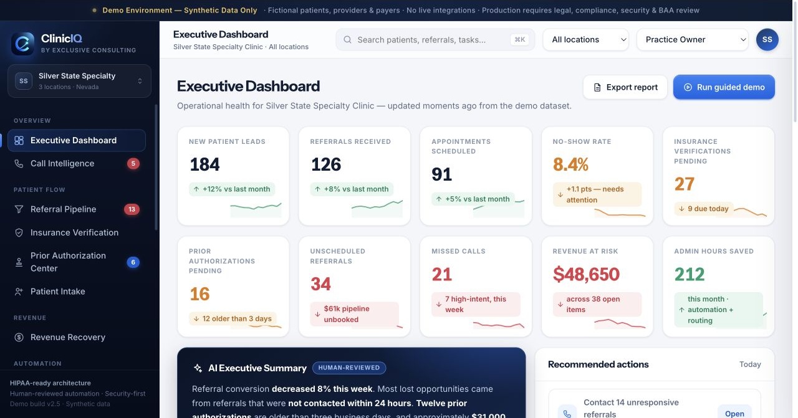Click the Export report button
This screenshot has height=418, width=798.
[x=625, y=87]
